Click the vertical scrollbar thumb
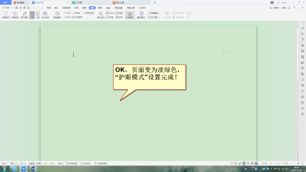This screenshot has height=172, width=306. coord(297,54)
